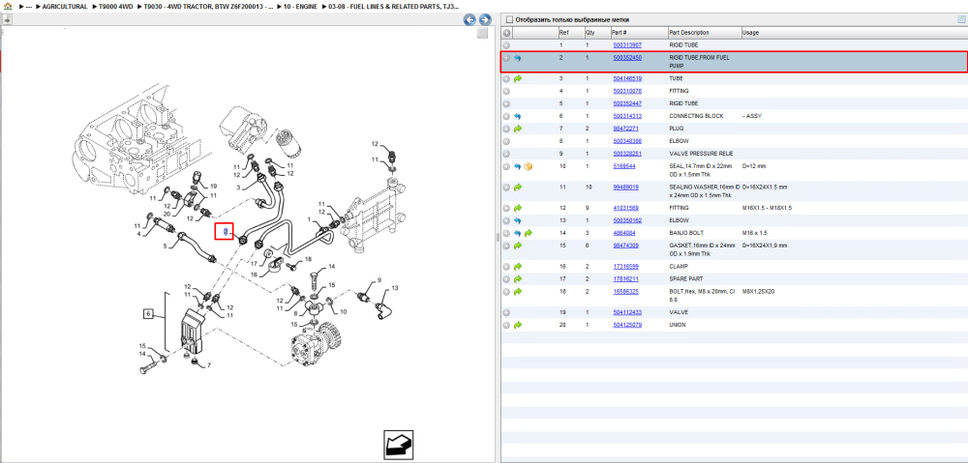Click the gray circle icon in the FITTING 500310076 row

pyautogui.click(x=506, y=91)
